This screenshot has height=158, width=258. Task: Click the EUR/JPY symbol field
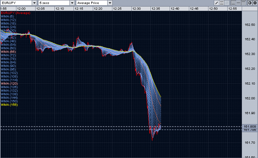point(16,3)
